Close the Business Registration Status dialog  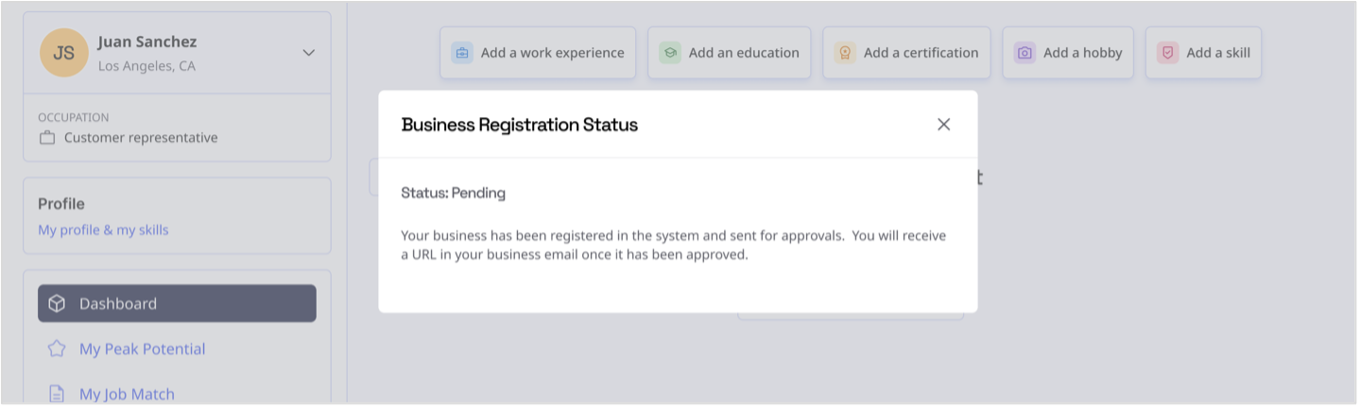point(943,125)
